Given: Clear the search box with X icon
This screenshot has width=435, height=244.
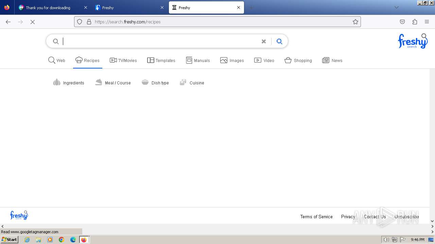Looking at the screenshot, I should tap(263, 41).
